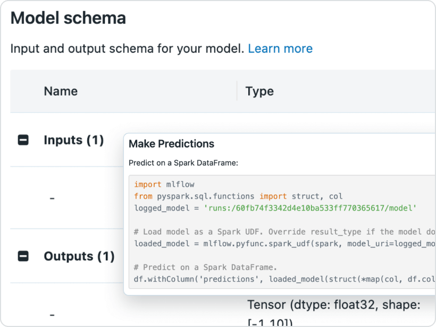Click the Inputs (1) row label
This screenshot has width=436, height=327.
[x=73, y=141]
